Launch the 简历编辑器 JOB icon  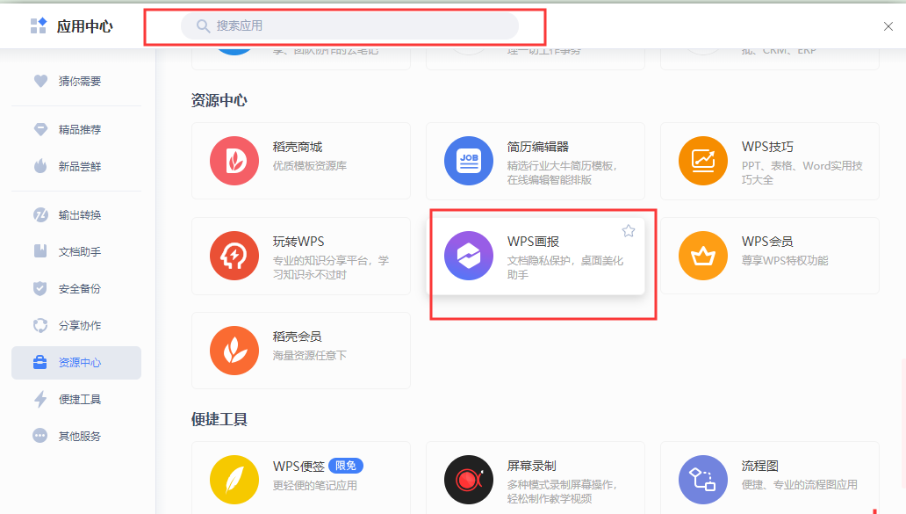point(469,161)
